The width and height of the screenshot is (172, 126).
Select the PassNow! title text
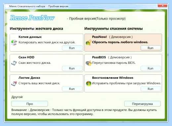[x=100, y=37]
